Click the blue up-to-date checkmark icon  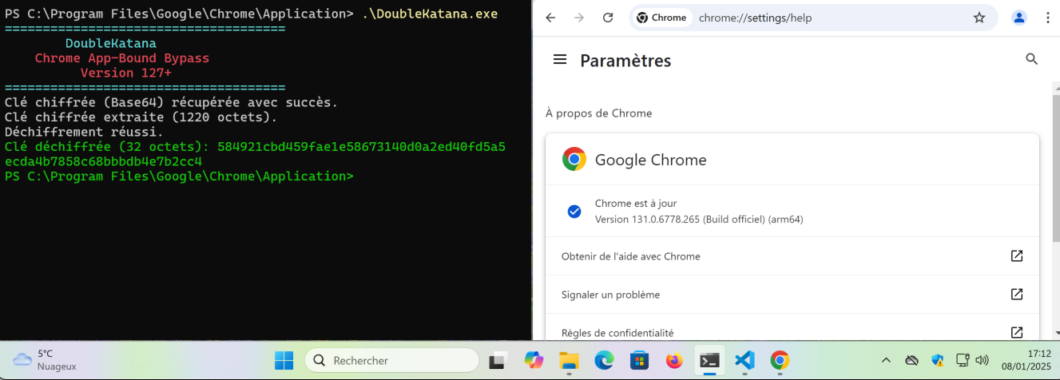[x=574, y=212]
